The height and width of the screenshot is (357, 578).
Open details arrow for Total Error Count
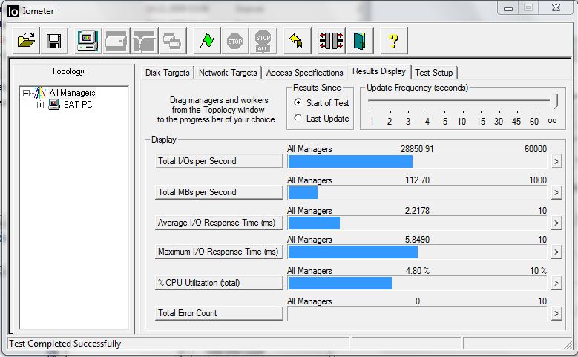point(556,313)
